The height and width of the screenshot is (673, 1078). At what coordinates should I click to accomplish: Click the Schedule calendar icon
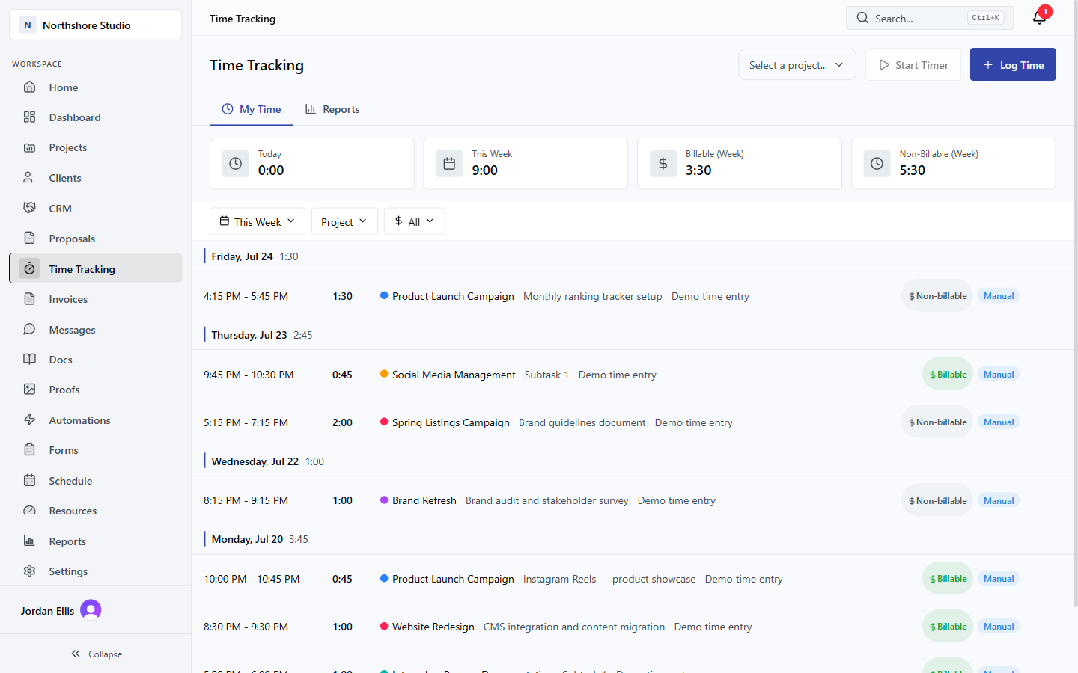click(29, 481)
